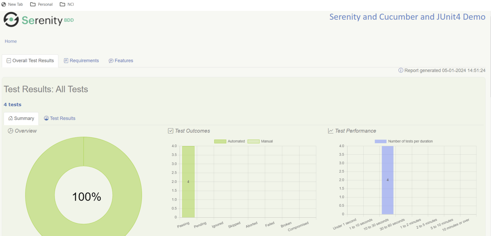This screenshot has width=491, height=236.
Task: Switch to the Requirements tab
Action: [x=81, y=61]
